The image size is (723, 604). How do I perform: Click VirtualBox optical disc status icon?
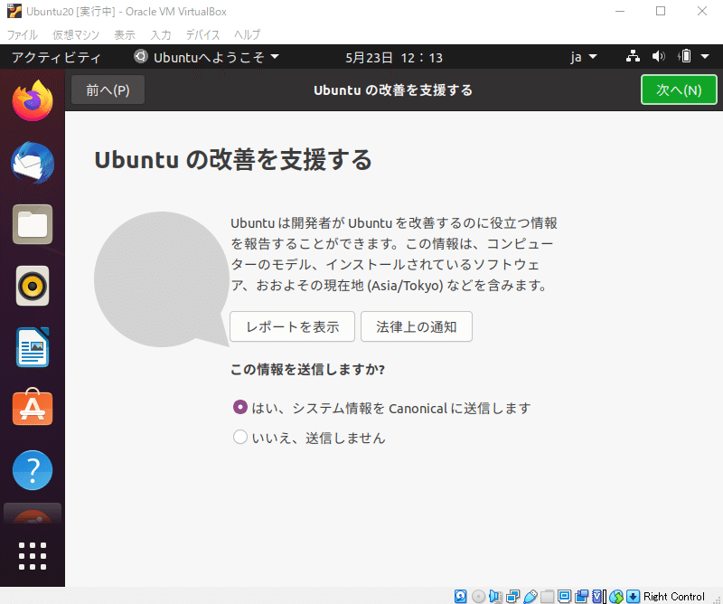coord(479,597)
